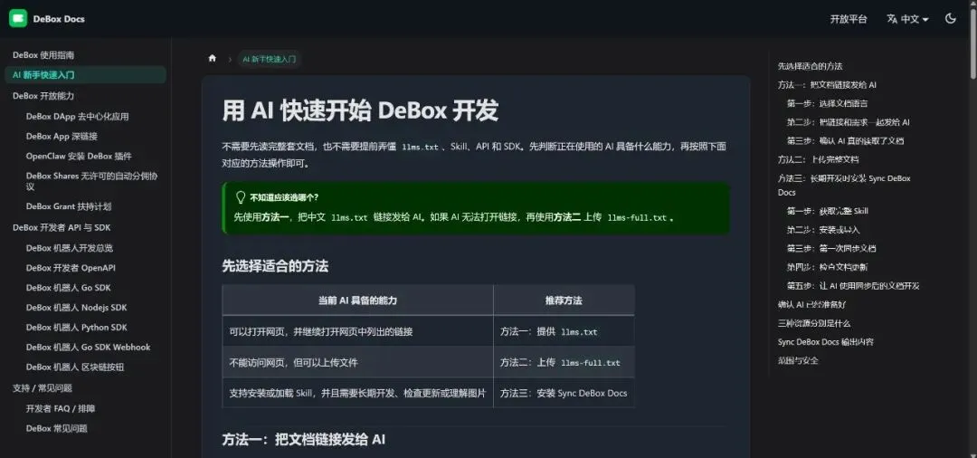Click the DeBox green logo icon
977x458 pixels.
18,19
